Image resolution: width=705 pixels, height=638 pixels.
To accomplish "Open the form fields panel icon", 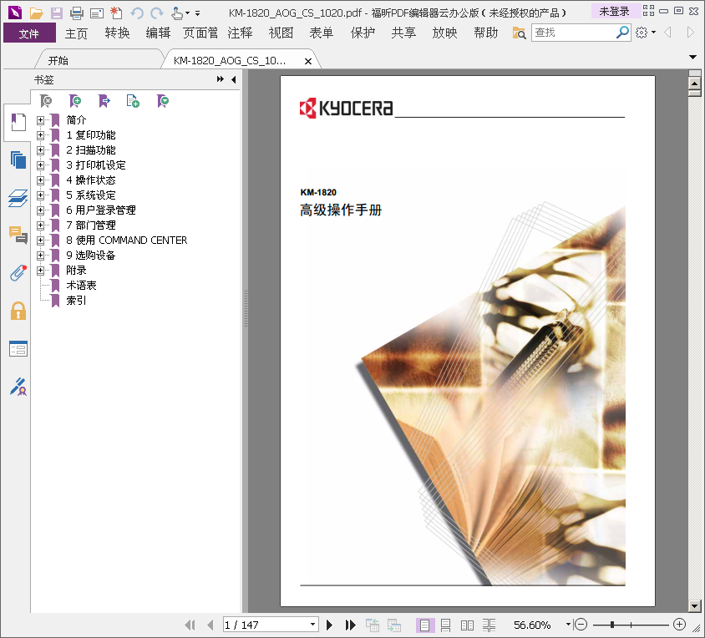I will pos(18,348).
